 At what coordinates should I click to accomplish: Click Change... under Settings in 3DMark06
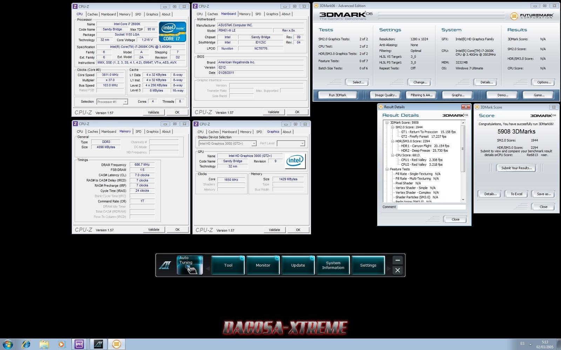(420, 82)
